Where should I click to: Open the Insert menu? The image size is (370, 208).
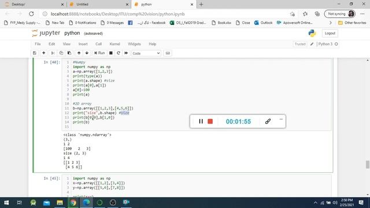(83, 44)
